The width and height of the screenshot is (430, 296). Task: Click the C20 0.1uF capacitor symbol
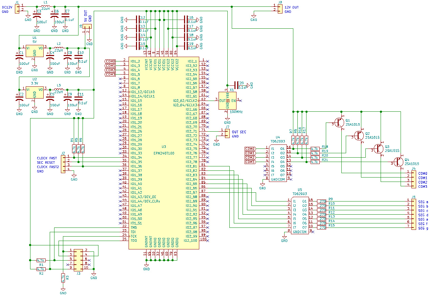(x=236, y=85)
